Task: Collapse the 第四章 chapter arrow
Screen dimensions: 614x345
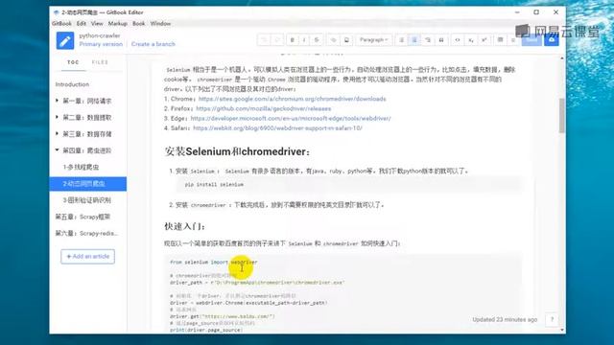Action: (x=58, y=149)
